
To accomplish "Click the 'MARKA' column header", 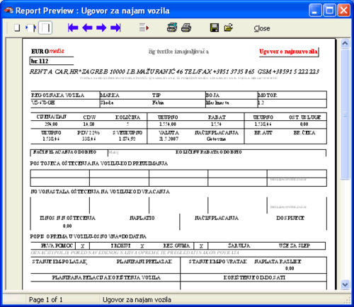I will tap(110, 95).
